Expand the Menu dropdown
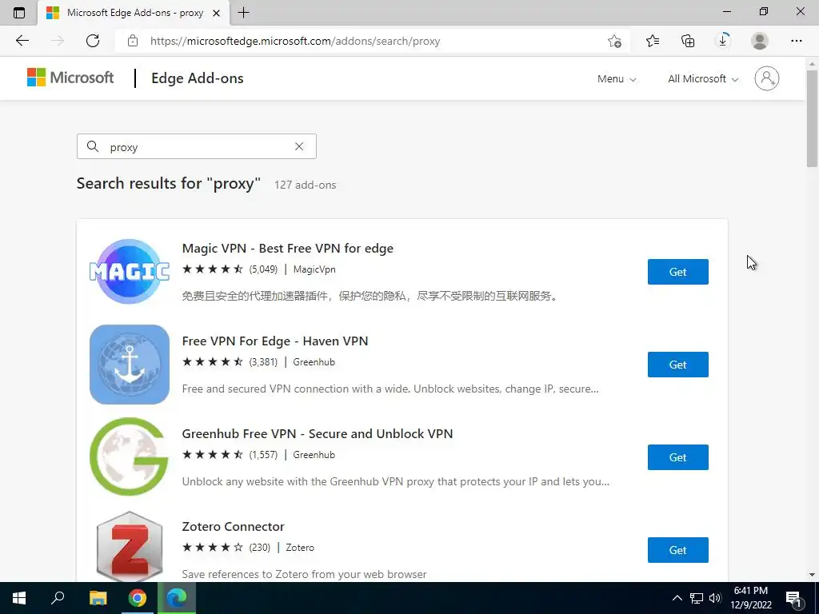 tap(617, 79)
